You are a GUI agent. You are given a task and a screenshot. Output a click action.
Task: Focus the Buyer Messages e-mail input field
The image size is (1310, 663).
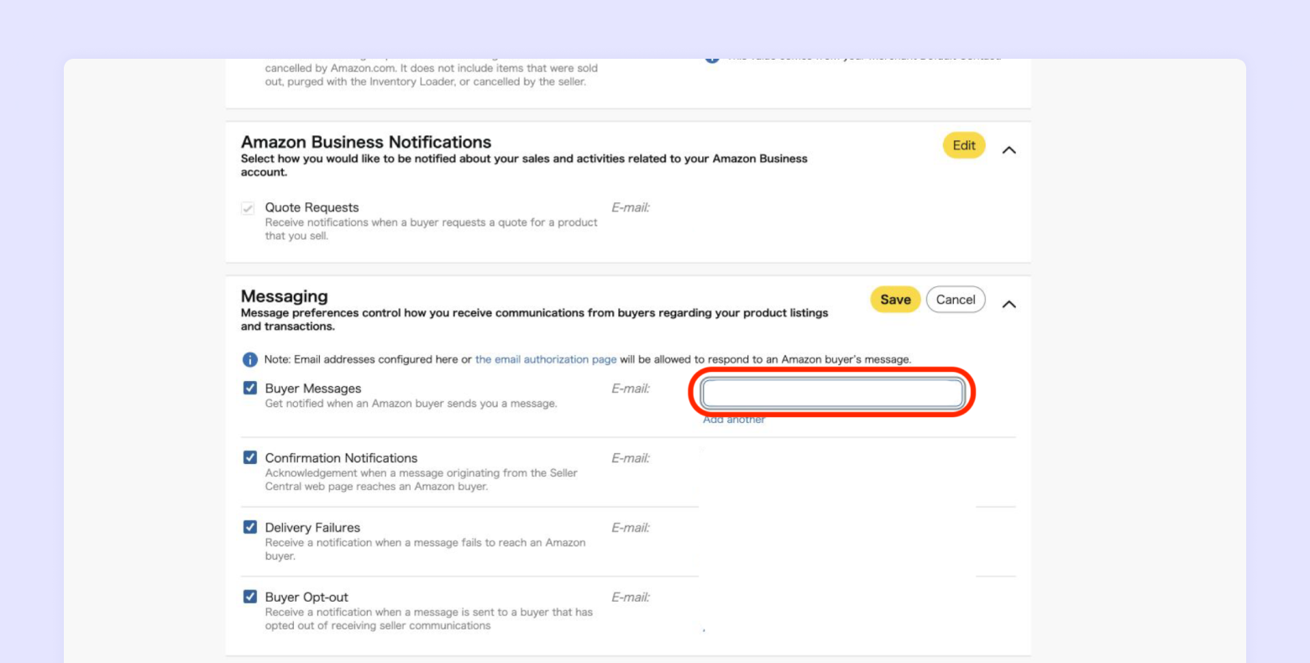pyautogui.click(x=832, y=393)
